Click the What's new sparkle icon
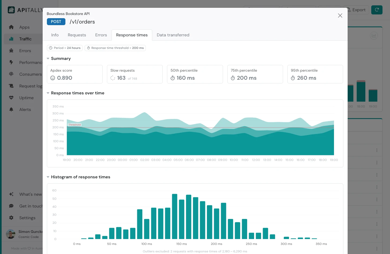390x254 pixels. coord(11,194)
